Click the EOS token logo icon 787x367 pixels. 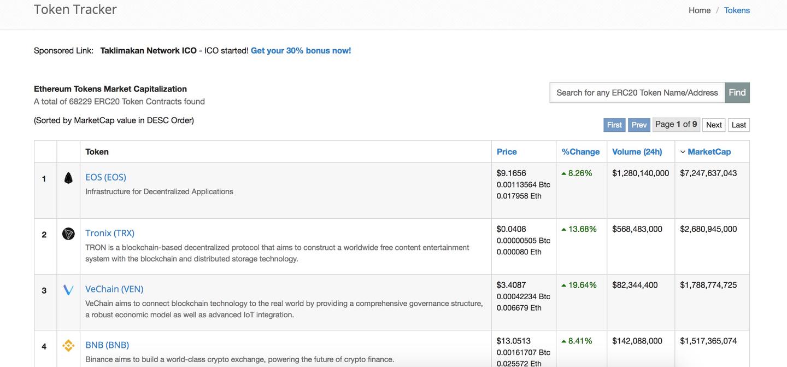click(x=68, y=178)
